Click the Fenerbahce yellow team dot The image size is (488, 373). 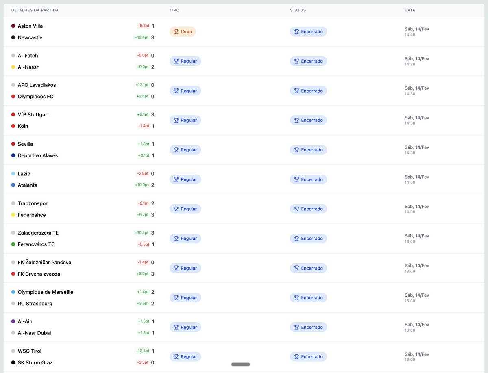click(13, 215)
